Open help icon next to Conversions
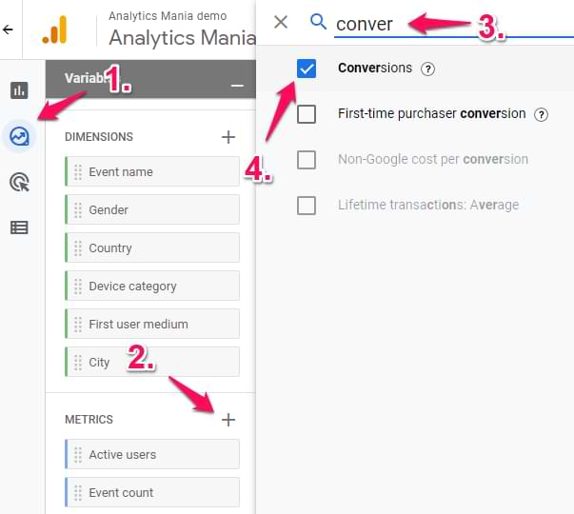This screenshot has height=514, width=574. coord(427,69)
